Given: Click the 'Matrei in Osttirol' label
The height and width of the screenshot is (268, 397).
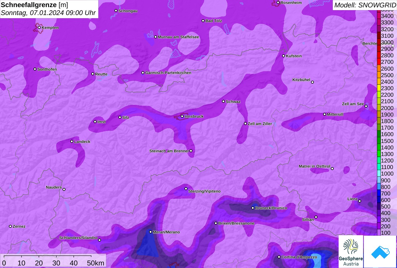Looking at the screenshot, I should point(314,166).
